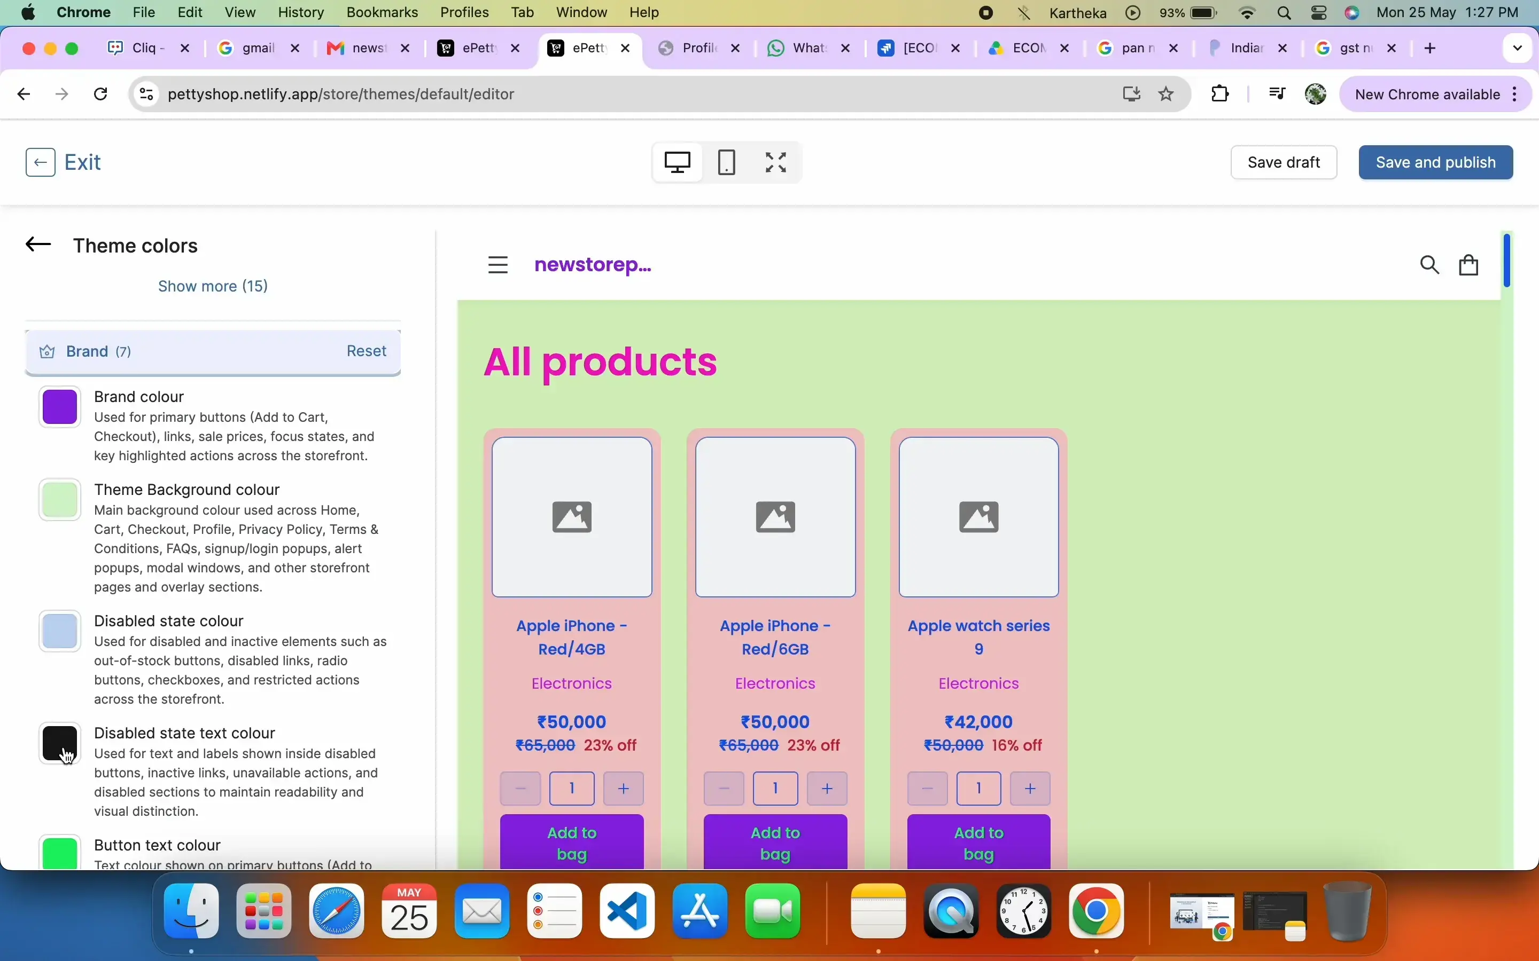Open FaceTime from the dock
Image resolution: width=1539 pixels, height=961 pixels.
[x=773, y=911]
